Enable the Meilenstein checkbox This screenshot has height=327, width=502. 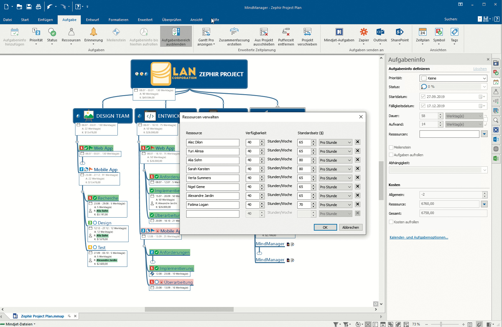[x=391, y=148]
